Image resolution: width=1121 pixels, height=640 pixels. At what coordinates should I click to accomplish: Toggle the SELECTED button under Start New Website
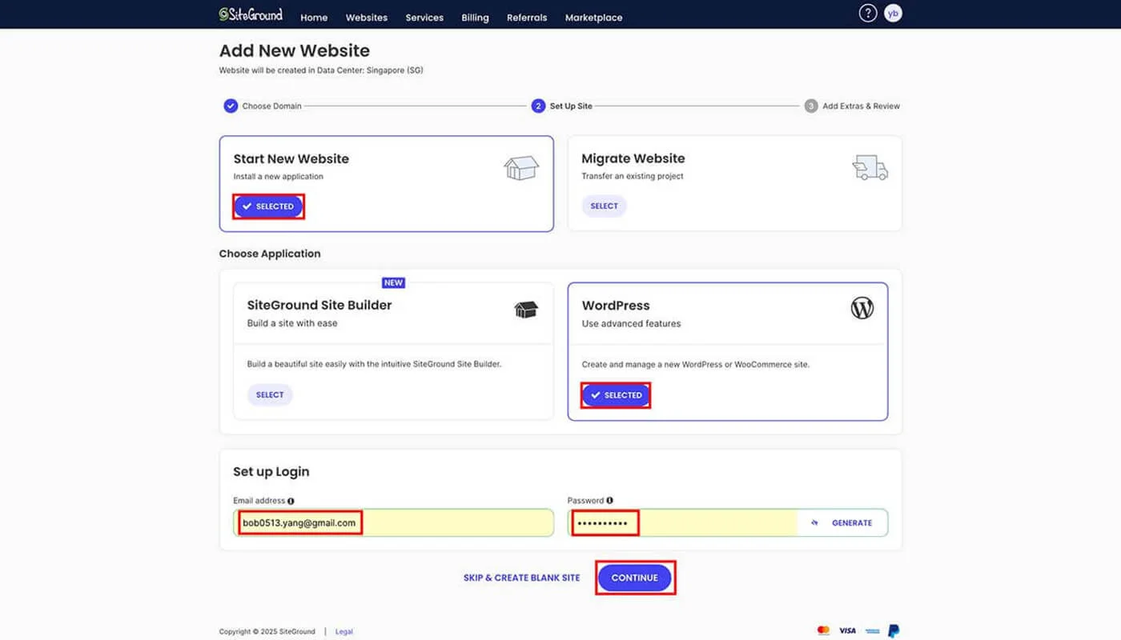pos(268,206)
